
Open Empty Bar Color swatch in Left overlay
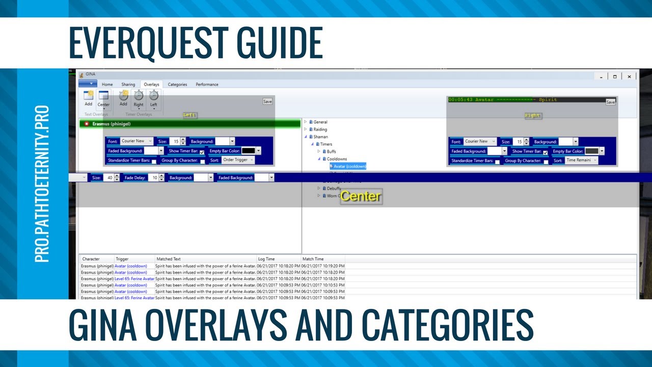251,151
